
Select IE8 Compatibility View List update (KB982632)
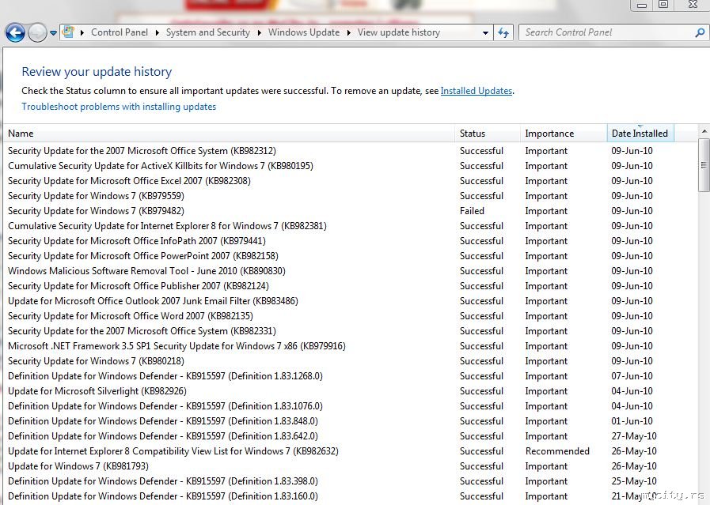(x=351, y=450)
